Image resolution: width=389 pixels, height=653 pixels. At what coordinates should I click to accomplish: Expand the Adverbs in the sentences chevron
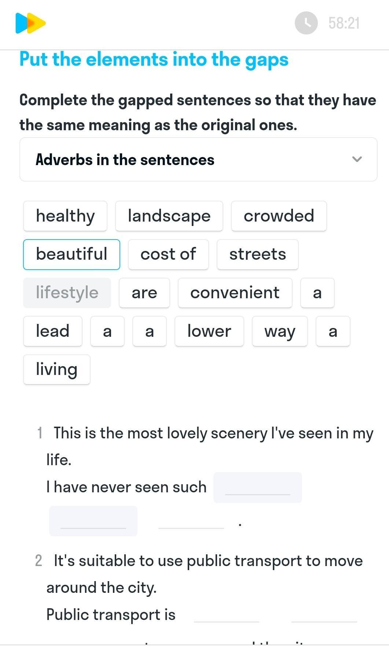pos(357,159)
